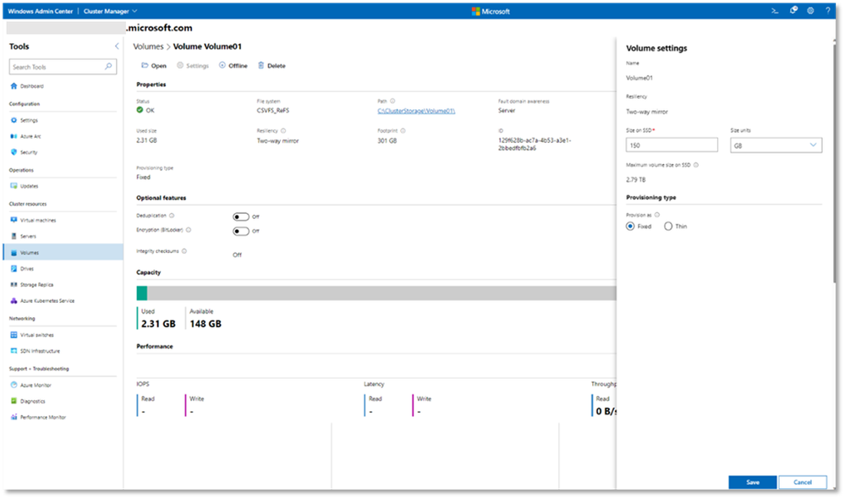Click the available portion of capacity bar

click(x=381, y=293)
